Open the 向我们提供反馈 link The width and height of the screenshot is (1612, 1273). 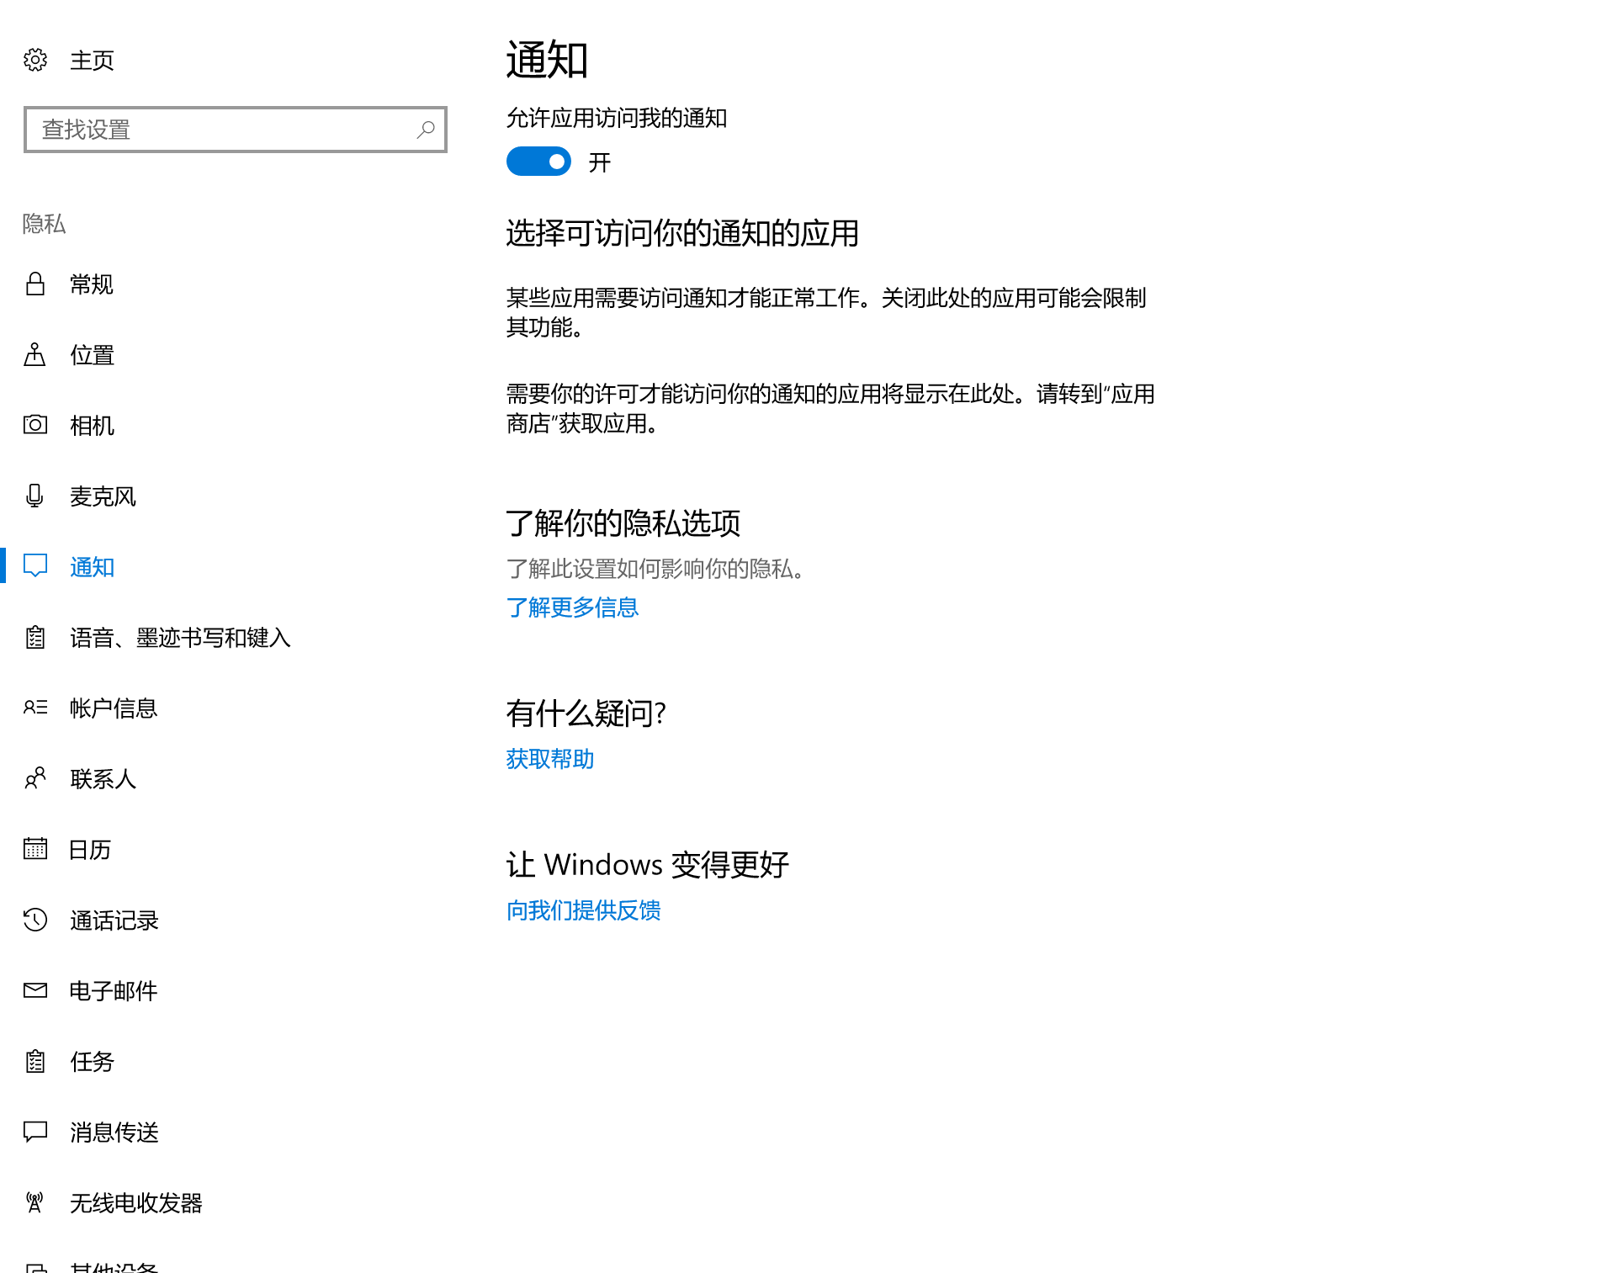tap(583, 910)
